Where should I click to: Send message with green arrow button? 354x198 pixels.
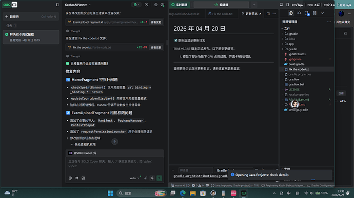click(x=160, y=178)
